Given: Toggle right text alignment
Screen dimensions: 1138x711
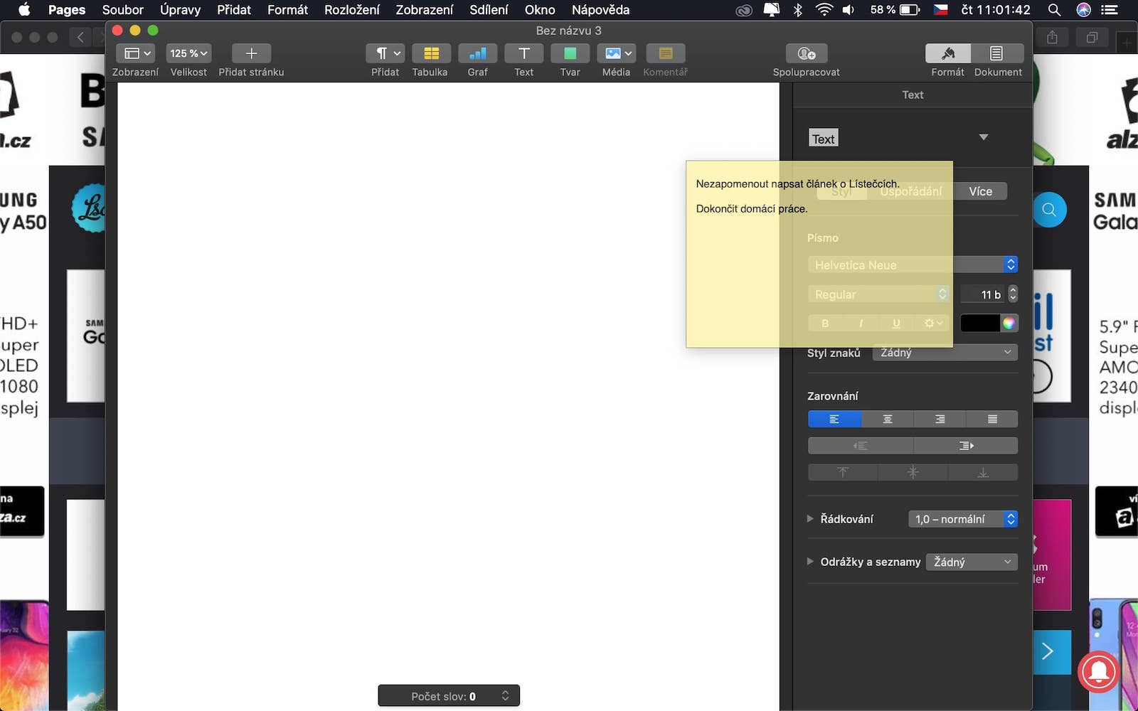Looking at the screenshot, I should pos(940,419).
